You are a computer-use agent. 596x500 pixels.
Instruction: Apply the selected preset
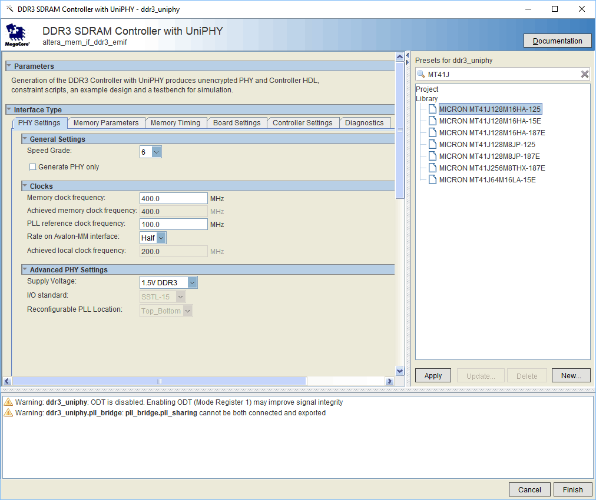(x=433, y=376)
